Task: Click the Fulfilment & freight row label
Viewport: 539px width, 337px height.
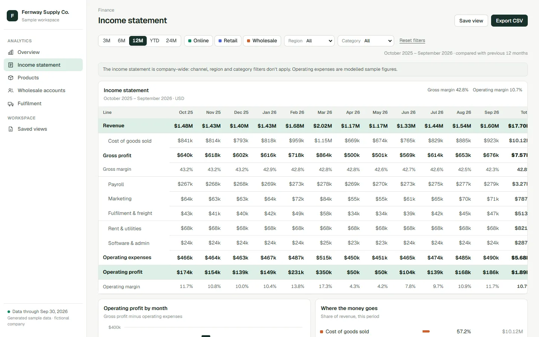Action: 130,213
